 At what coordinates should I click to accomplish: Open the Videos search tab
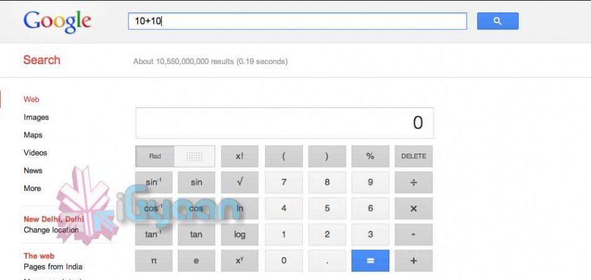tap(35, 152)
